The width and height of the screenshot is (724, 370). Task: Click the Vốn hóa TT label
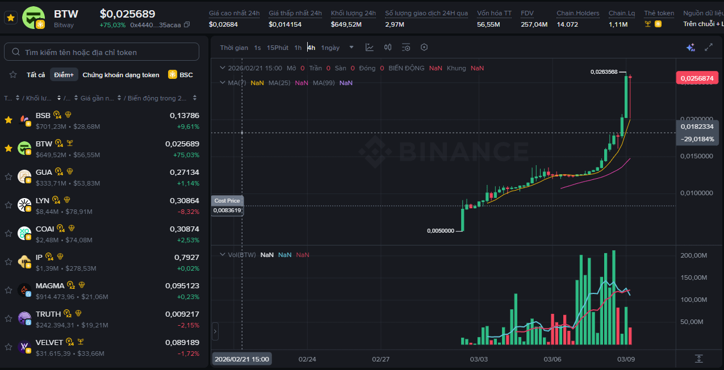coord(494,13)
